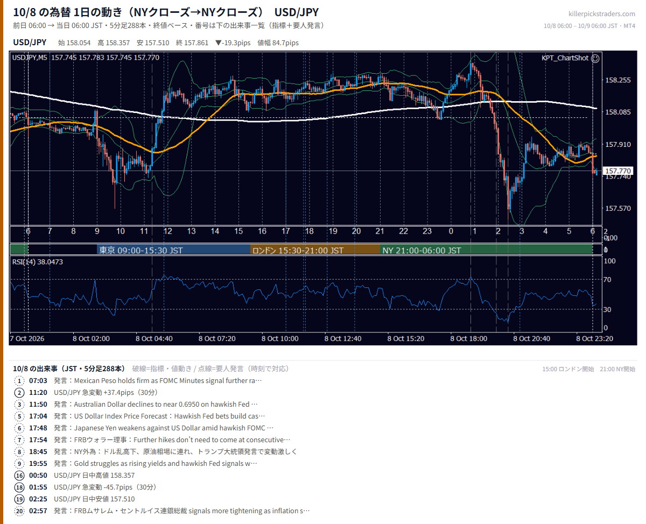Click the 値幅 84.7pips range value
Image resolution: width=646 pixels, height=524 pixels.
pos(278,43)
